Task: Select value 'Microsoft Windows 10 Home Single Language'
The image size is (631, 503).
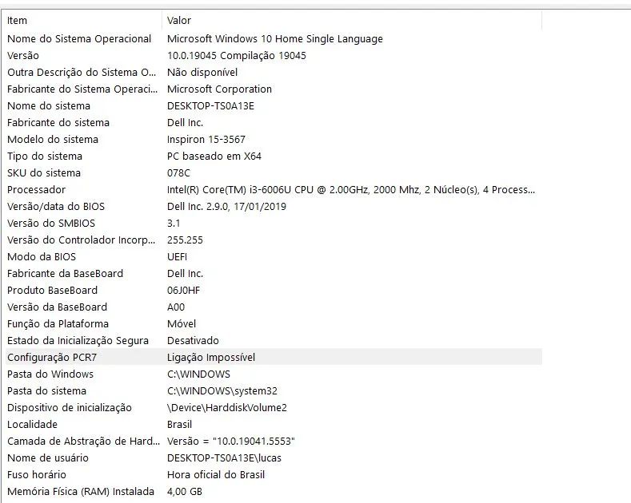Action: 275,39
